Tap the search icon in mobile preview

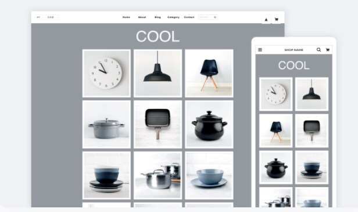pyautogui.click(x=318, y=50)
